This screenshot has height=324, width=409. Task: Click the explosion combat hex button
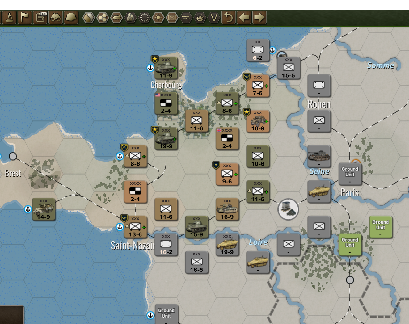click(x=200, y=18)
